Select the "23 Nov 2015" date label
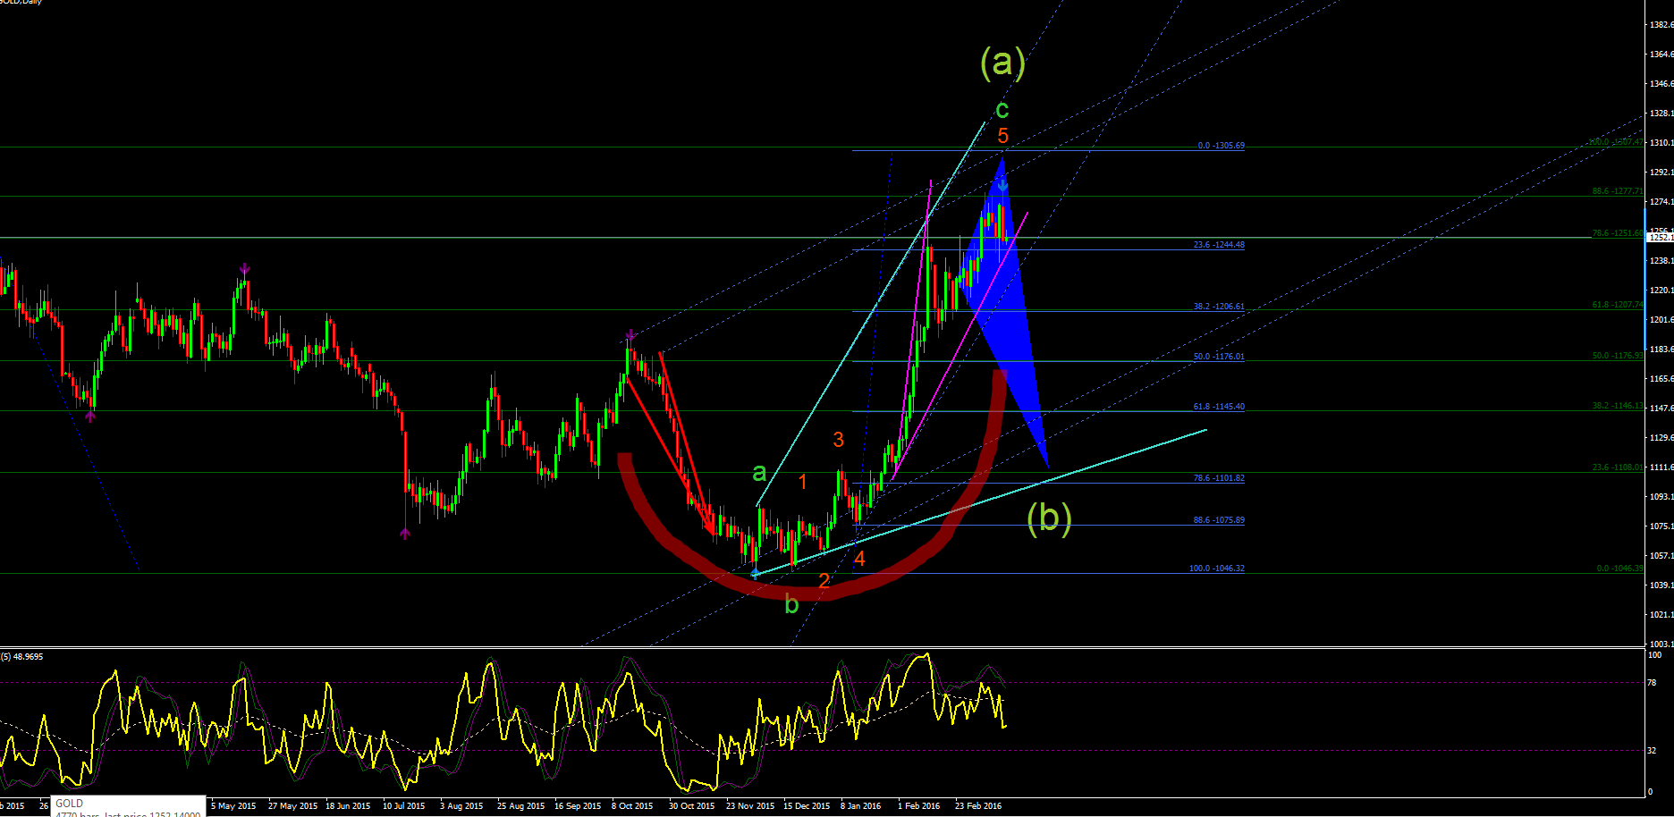This screenshot has height=817, width=1674. click(750, 806)
